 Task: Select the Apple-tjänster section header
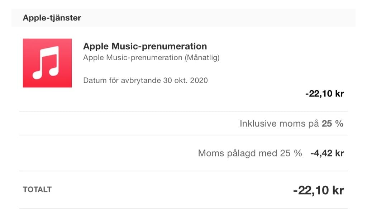coord(52,18)
